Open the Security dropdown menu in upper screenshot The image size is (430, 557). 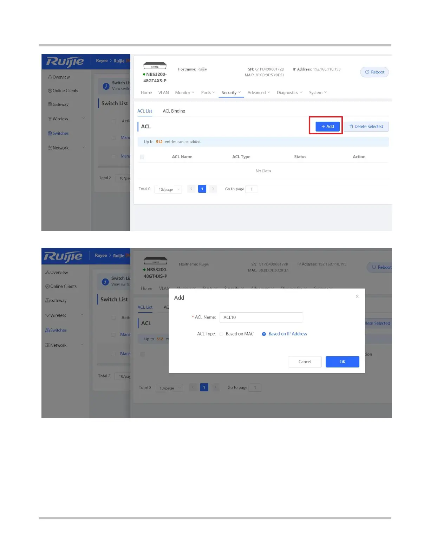(x=231, y=93)
